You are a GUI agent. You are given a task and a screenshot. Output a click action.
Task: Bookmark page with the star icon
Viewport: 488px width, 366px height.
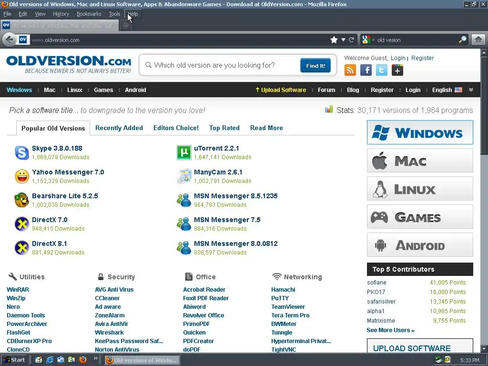(x=334, y=40)
